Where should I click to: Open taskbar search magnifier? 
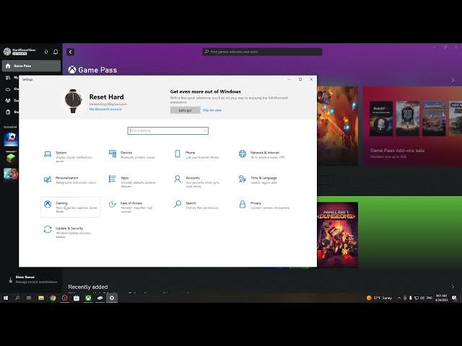point(17,298)
